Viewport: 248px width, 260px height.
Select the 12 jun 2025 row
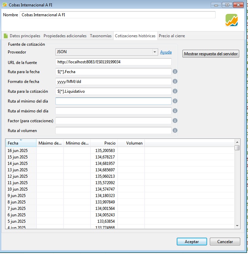(x=120, y=176)
